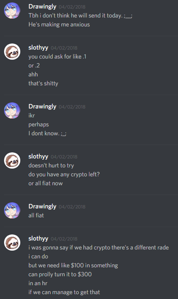Screen dimensions: 178x299
Task: Open the Drawingly username above 'ikr'
Action: pos(42,106)
